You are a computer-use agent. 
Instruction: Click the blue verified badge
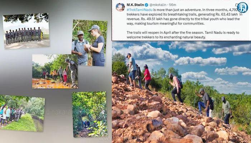[x=147, y=5]
